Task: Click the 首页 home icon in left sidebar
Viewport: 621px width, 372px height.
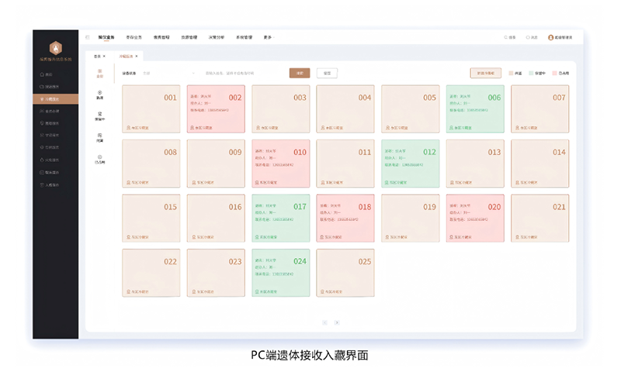Action: click(41, 74)
